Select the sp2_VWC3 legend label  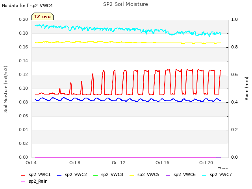112,175
